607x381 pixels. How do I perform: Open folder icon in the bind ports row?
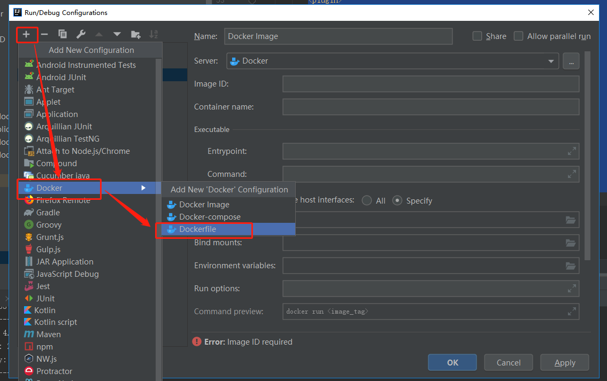[571, 220]
